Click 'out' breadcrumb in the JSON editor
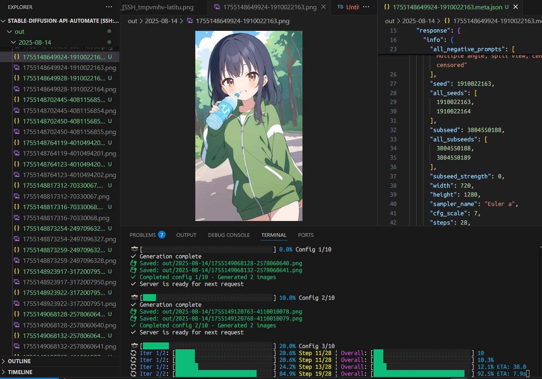 (390, 21)
